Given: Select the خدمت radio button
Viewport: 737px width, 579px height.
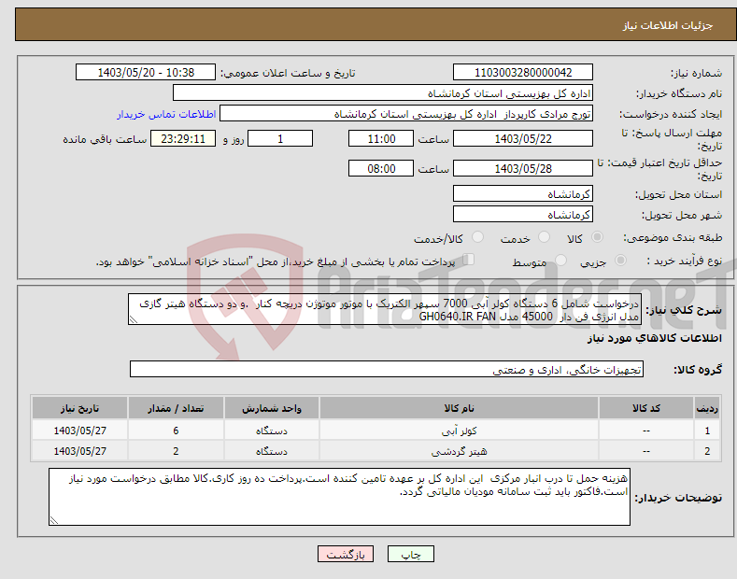Looking at the screenshot, I should pos(544,237).
